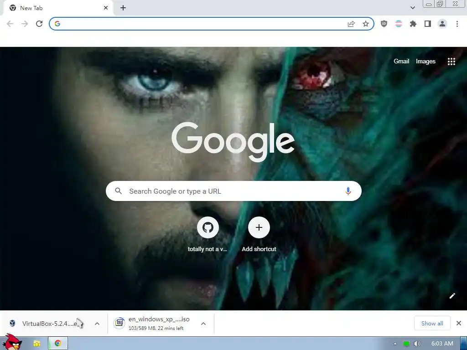Open the GitHub shortcut tile

click(x=208, y=228)
